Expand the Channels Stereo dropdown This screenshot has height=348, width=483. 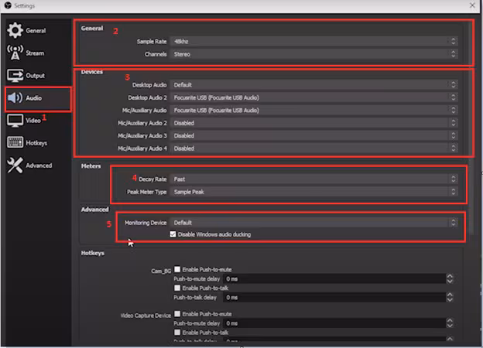point(313,54)
